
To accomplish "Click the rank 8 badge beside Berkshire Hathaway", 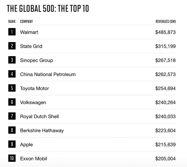I will click(x=12, y=130).
